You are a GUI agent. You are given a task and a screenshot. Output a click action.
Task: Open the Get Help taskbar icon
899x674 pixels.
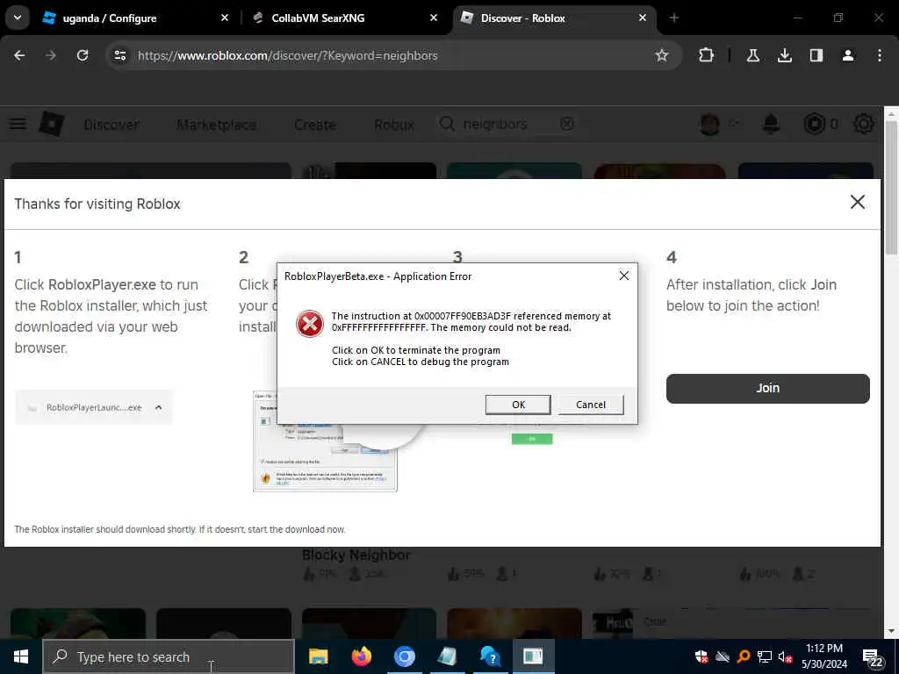click(490, 656)
